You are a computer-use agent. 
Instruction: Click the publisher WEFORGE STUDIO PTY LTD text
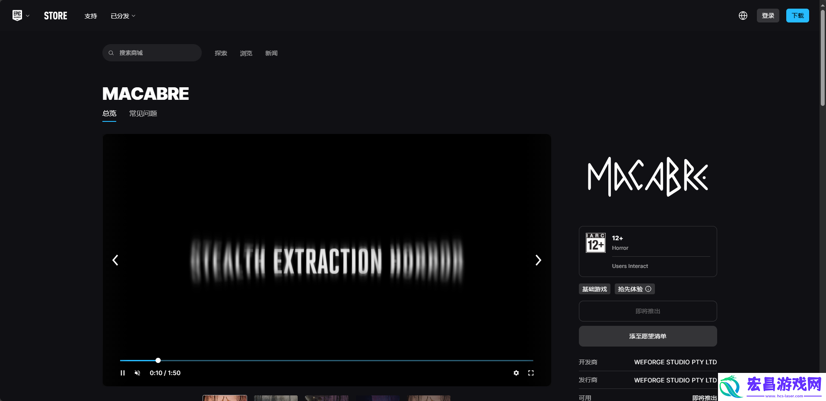pos(675,380)
